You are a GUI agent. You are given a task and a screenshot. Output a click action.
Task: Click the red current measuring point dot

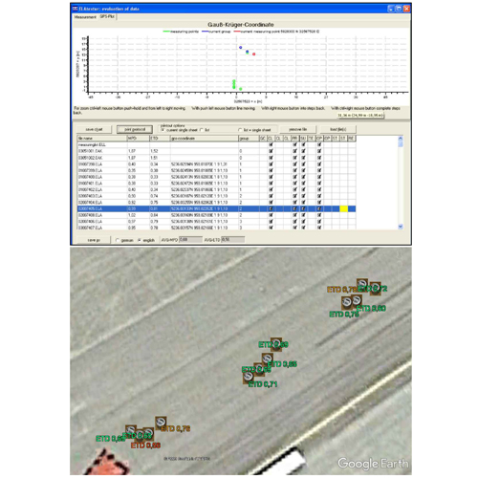pyautogui.click(x=254, y=54)
